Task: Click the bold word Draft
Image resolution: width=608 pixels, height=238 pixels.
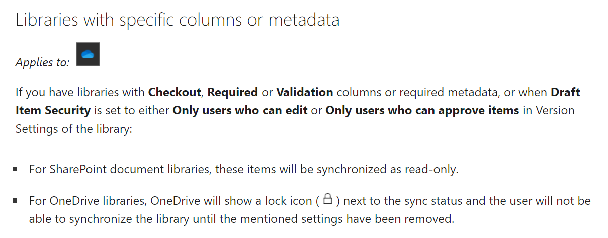Action: tap(566, 92)
